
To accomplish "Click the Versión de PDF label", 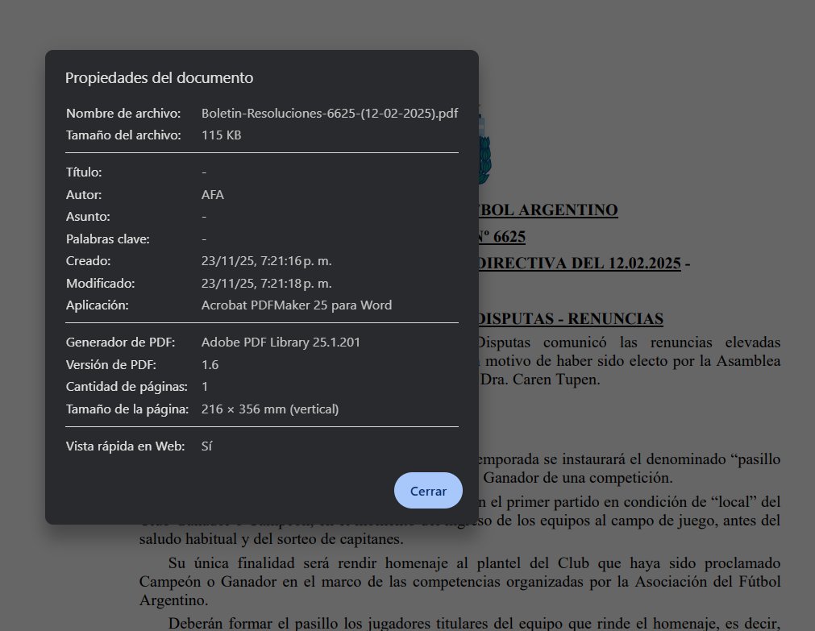I will [x=110, y=365].
